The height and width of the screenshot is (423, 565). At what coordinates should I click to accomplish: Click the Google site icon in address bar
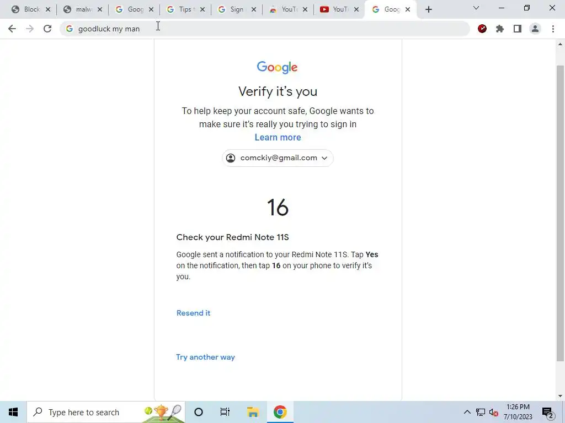pos(70,29)
